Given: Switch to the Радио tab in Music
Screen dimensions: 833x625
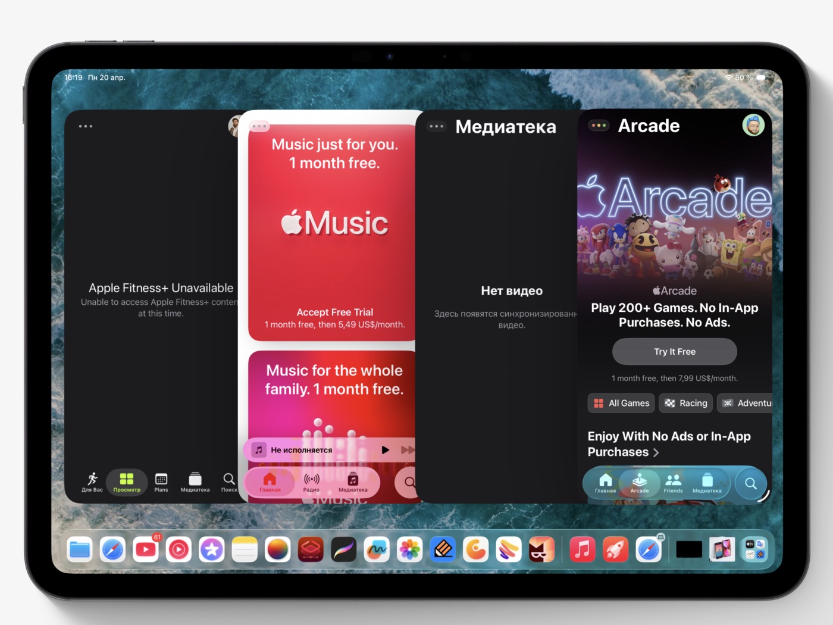Looking at the screenshot, I should (x=311, y=483).
